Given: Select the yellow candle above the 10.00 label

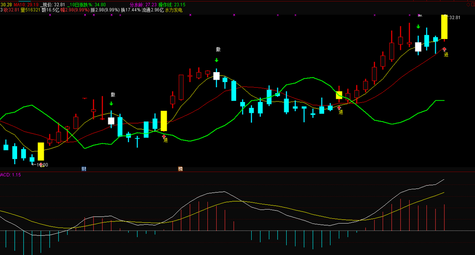Looking at the screenshot, I should (41, 151).
